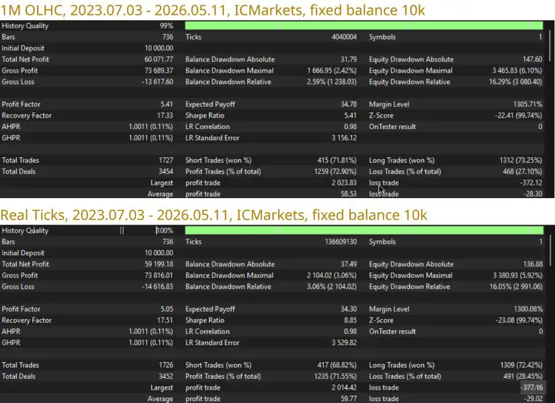Click the History Quality 100% value
The height and width of the screenshot is (403, 555).
[165, 230]
